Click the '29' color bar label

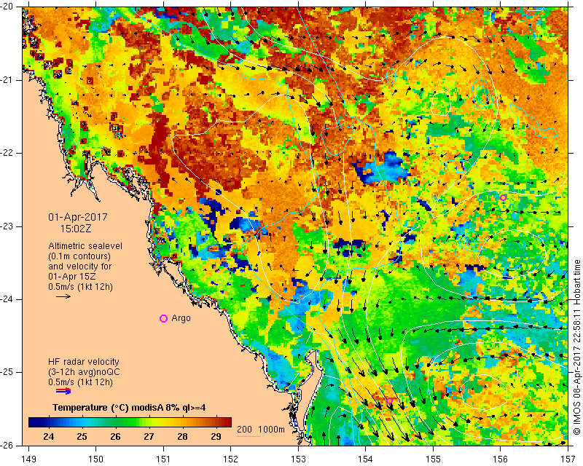(x=216, y=437)
